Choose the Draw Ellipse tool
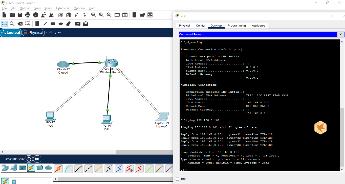 [x=61, y=24]
